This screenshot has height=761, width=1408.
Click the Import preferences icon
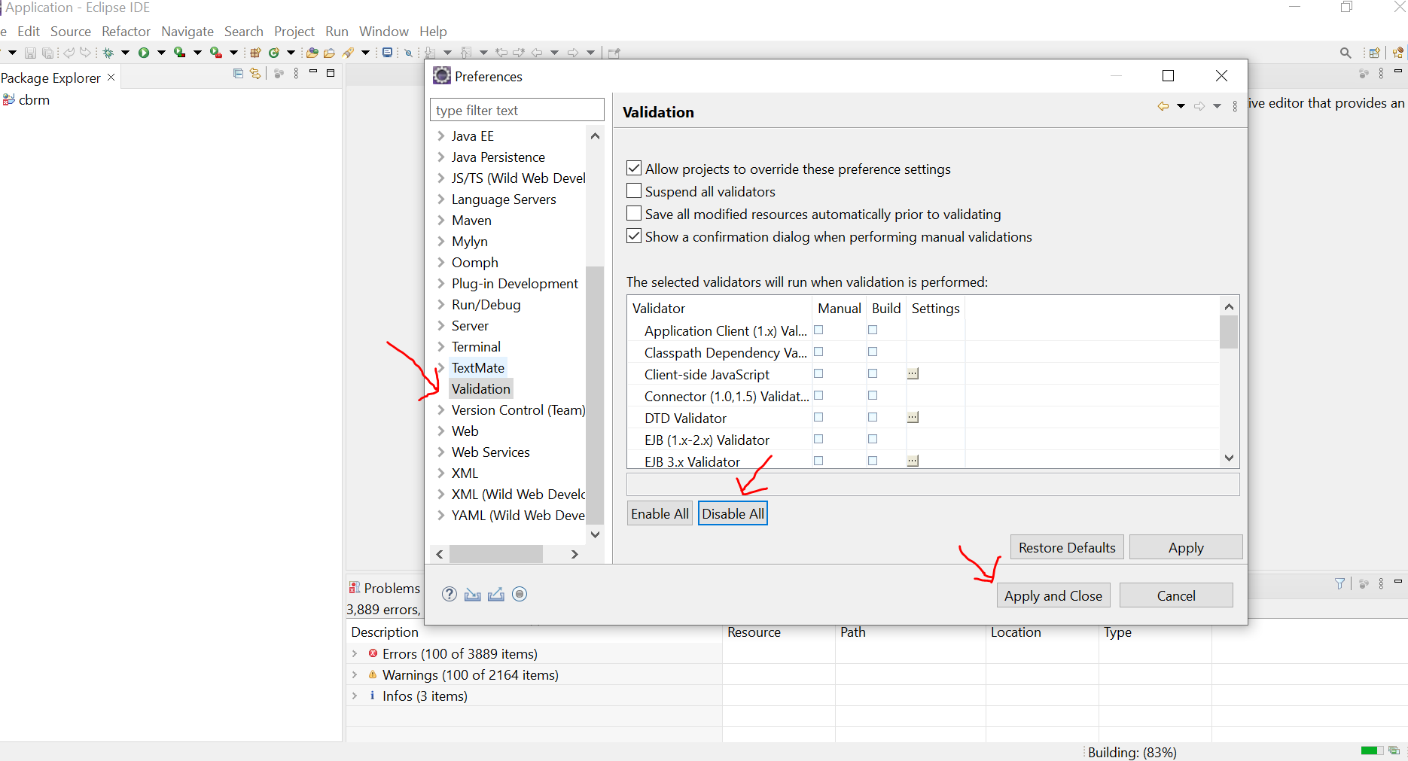473,595
